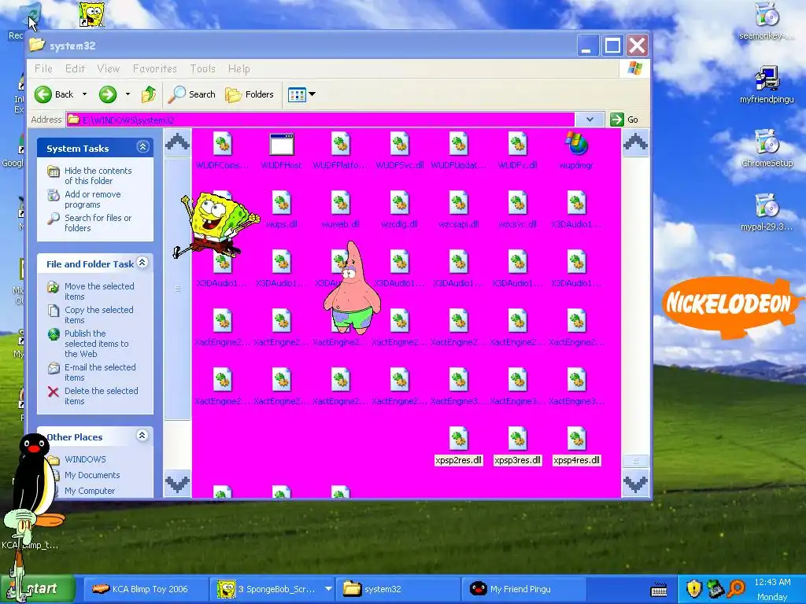The width and height of the screenshot is (806, 604).
Task: Toggle the Folders pane button
Action: (x=250, y=94)
